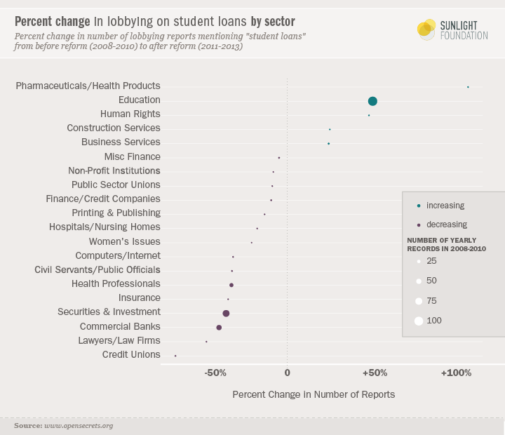This screenshot has height=435, width=505.
Task: Select the Pharmaceuticals/Health Products data point
Action: [468, 87]
